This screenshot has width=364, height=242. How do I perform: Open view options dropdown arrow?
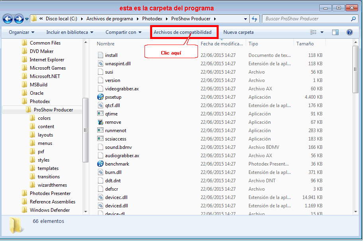[322, 32]
